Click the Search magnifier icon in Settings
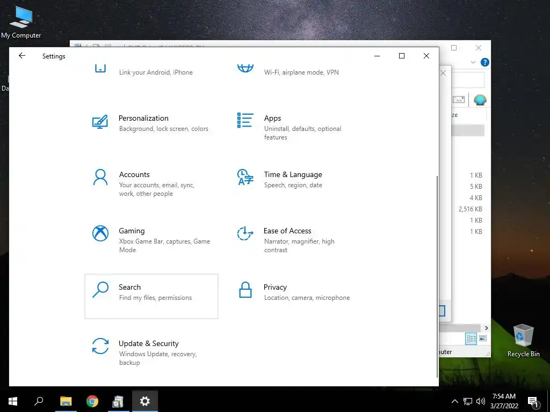 100,290
